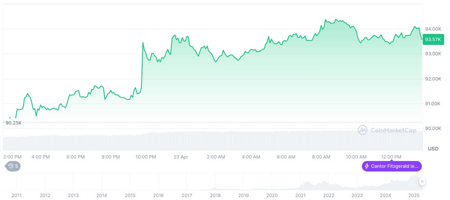Click the USD currency label
The height and width of the screenshot is (200, 450).
click(433, 149)
